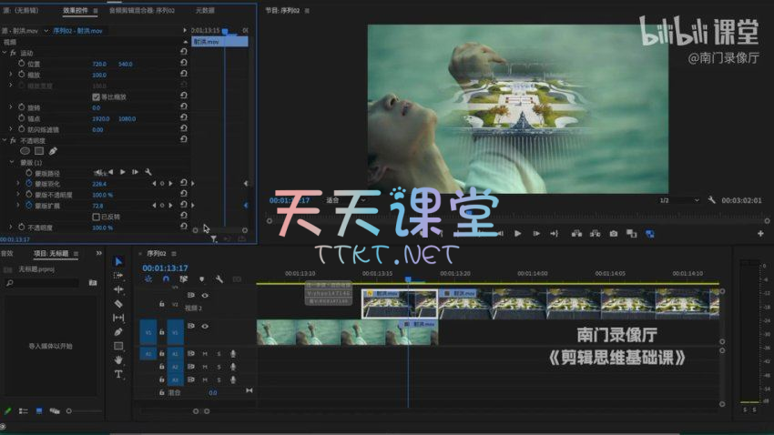774x435 pixels.
Task: Expand the 缩放 property
Action: (11, 75)
